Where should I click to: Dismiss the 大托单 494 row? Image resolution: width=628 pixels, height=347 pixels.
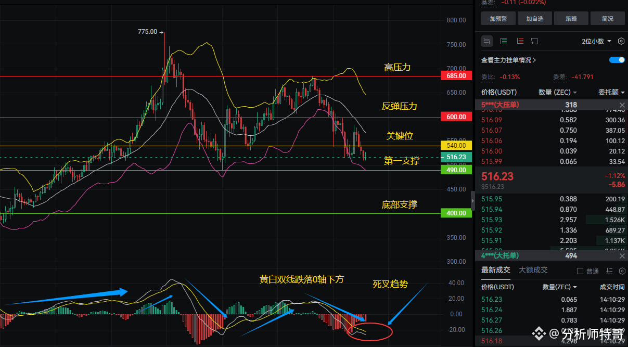pos(622,256)
